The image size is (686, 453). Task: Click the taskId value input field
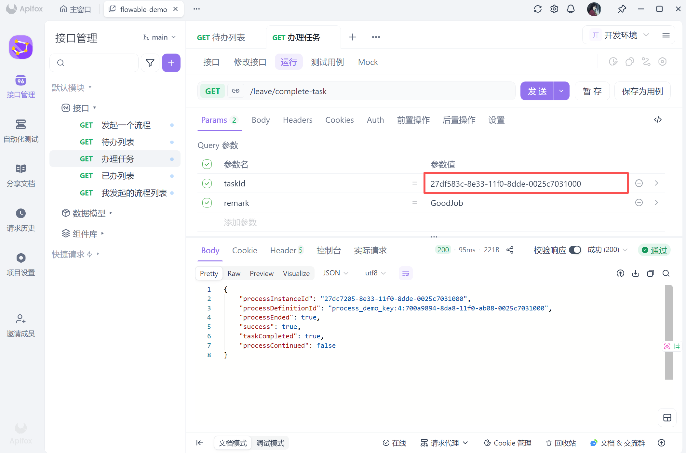click(x=526, y=184)
